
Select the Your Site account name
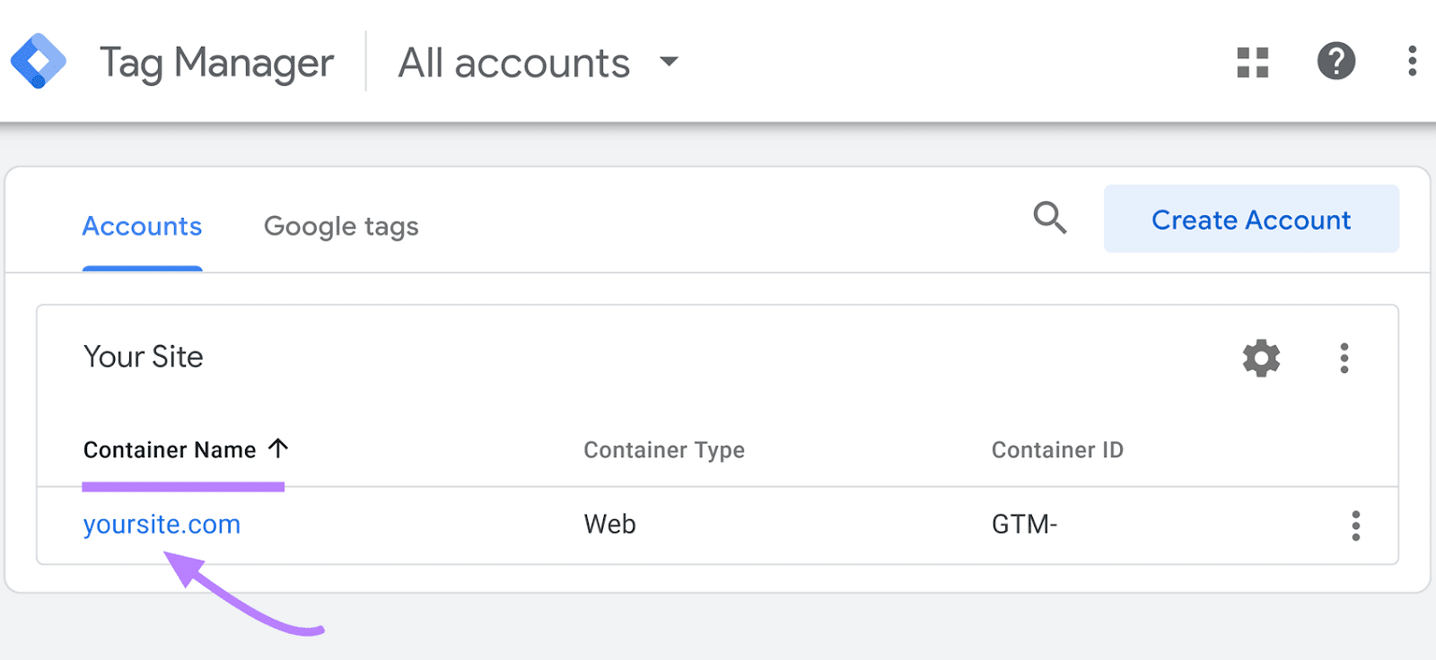[x=143, y=357]
